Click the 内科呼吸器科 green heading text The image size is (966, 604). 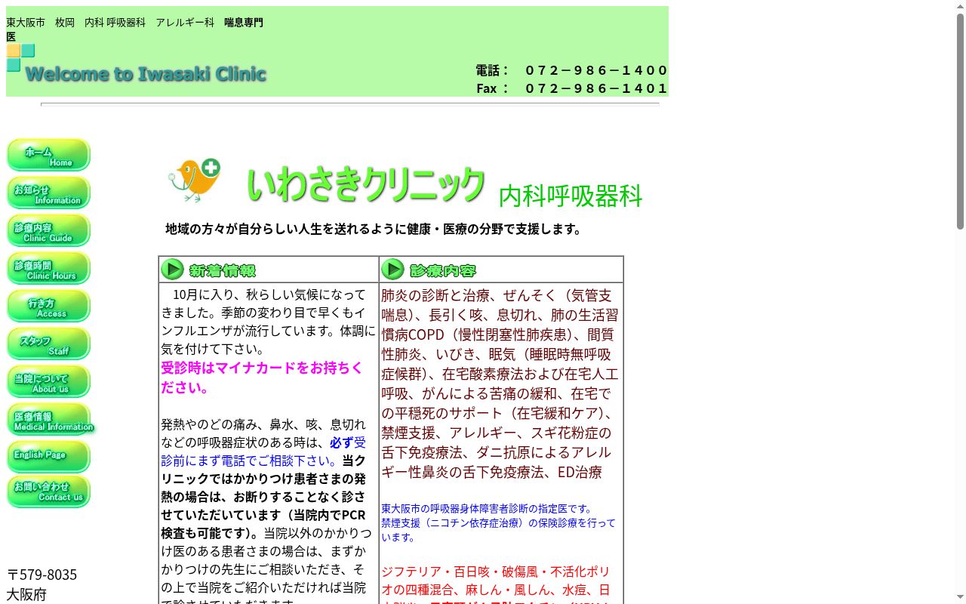pos(571,196)
